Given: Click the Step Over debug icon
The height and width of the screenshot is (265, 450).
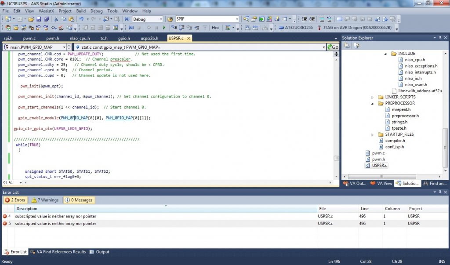Looking at the screenshot, I should 181,28.
